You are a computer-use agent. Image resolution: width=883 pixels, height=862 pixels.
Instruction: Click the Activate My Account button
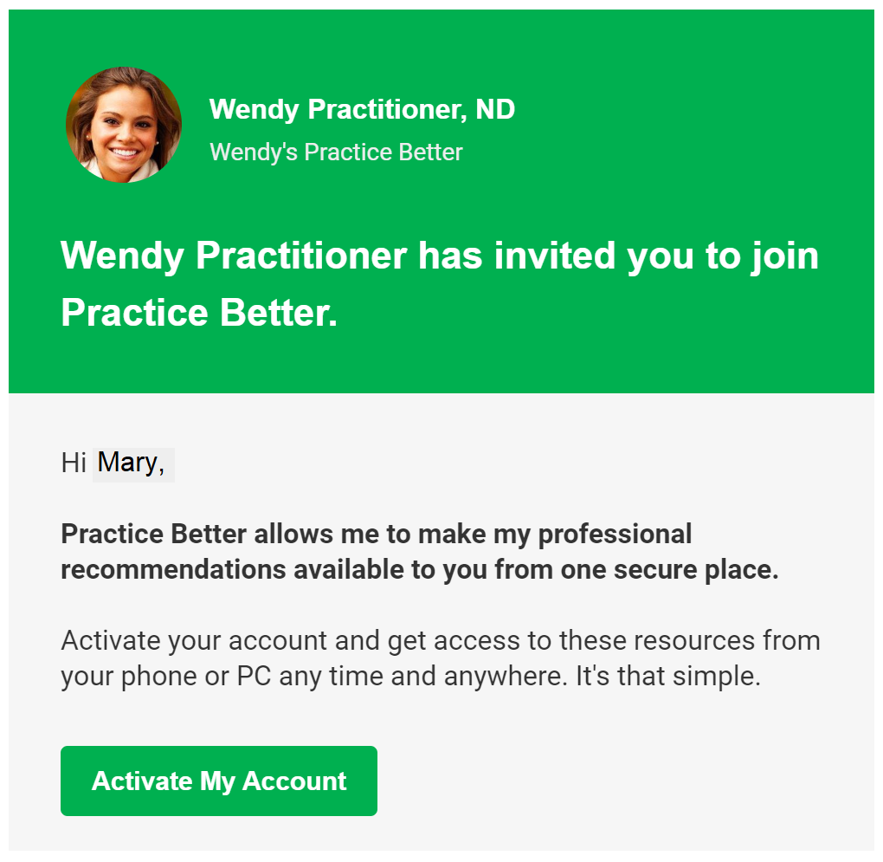click(218, 781)
